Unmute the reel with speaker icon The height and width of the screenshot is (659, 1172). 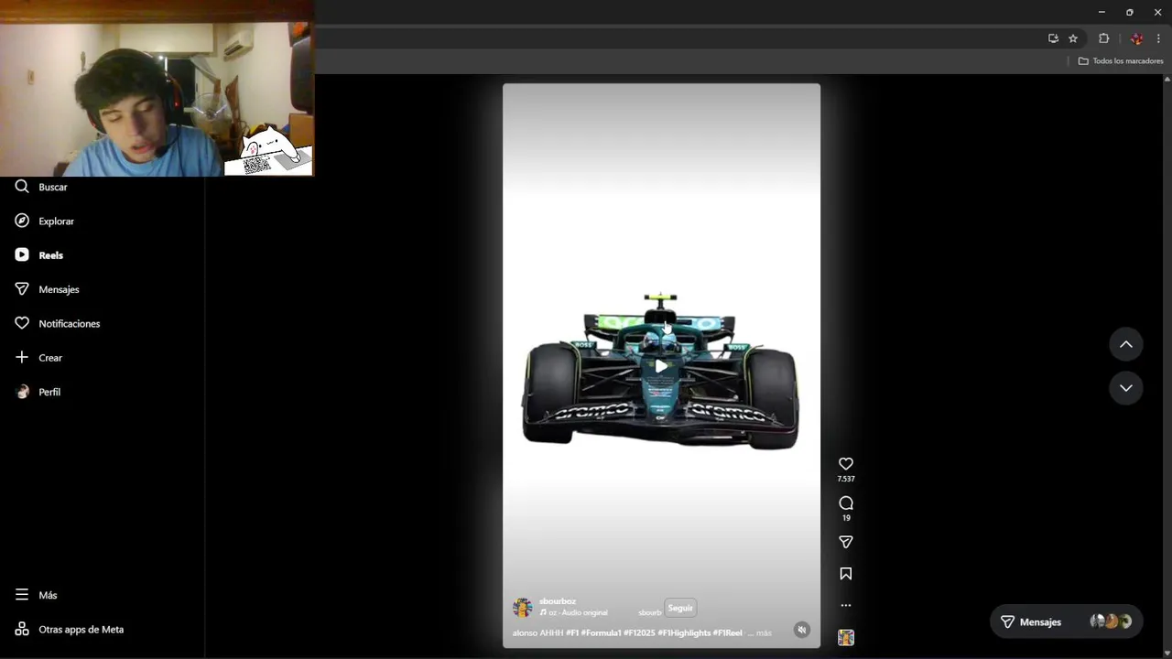[802, 630]
